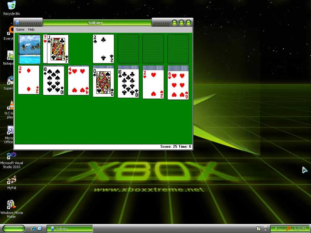The image size is (311, 233).
Task: Click the Notepad desktop shortcut
Action: [x=9, y=58]
